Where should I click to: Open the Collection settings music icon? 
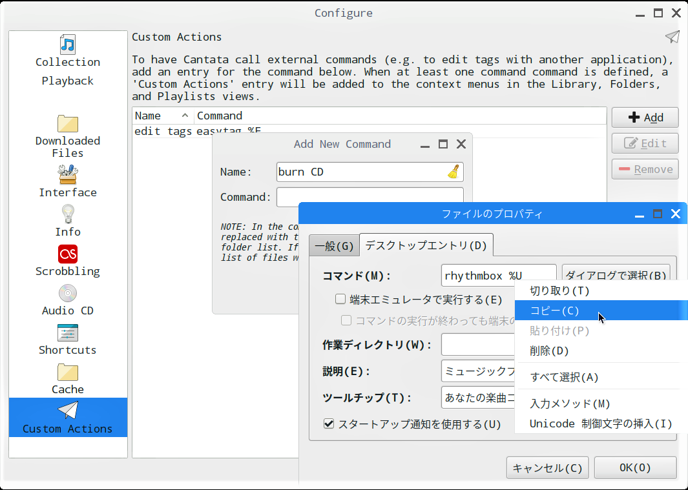(x=68, y=45)
